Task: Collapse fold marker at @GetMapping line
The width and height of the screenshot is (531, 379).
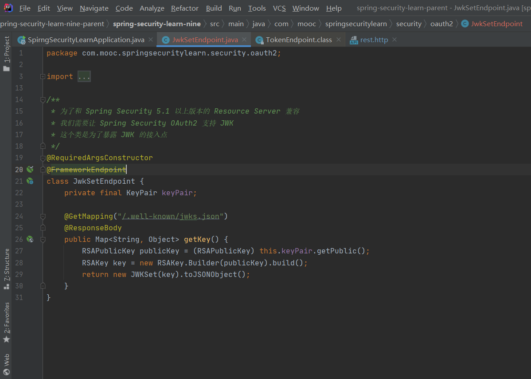Action: coord(43,216)
